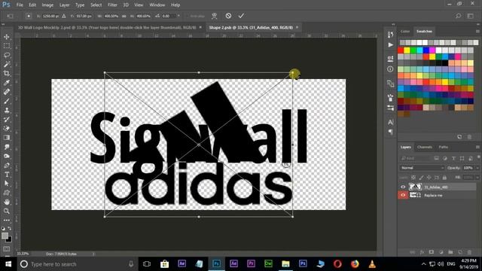Open the Layer menu
The image size is (482, 271).
point(64,5)
